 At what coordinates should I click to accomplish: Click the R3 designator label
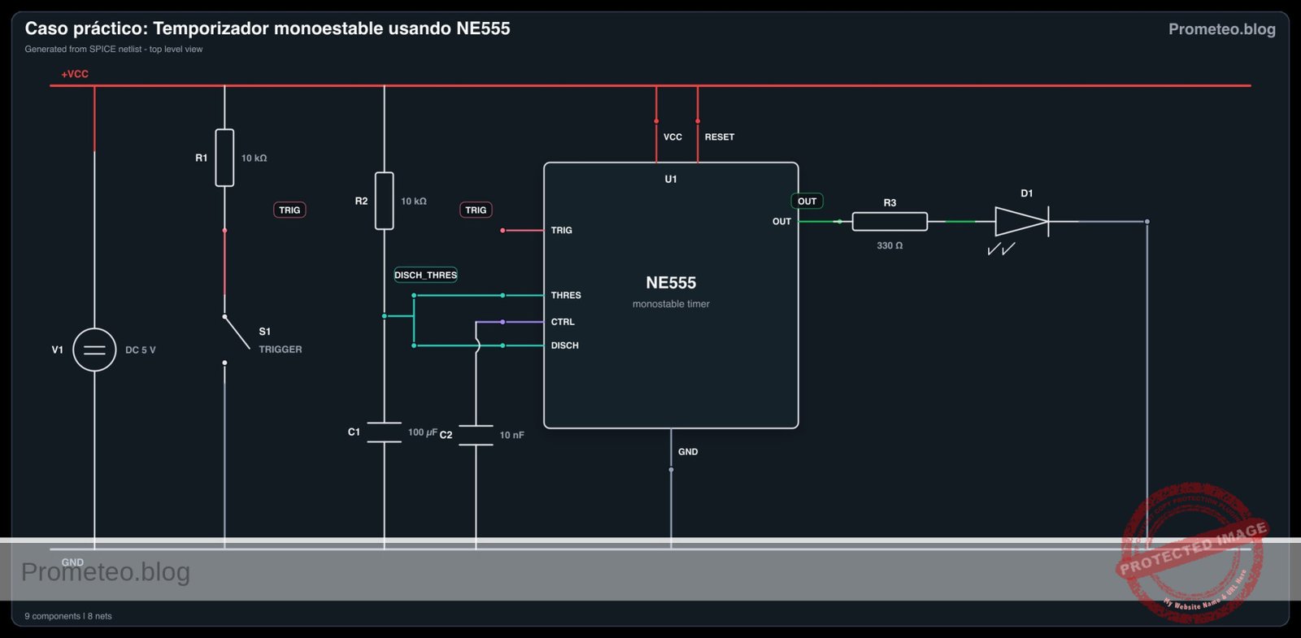(890, 203)
